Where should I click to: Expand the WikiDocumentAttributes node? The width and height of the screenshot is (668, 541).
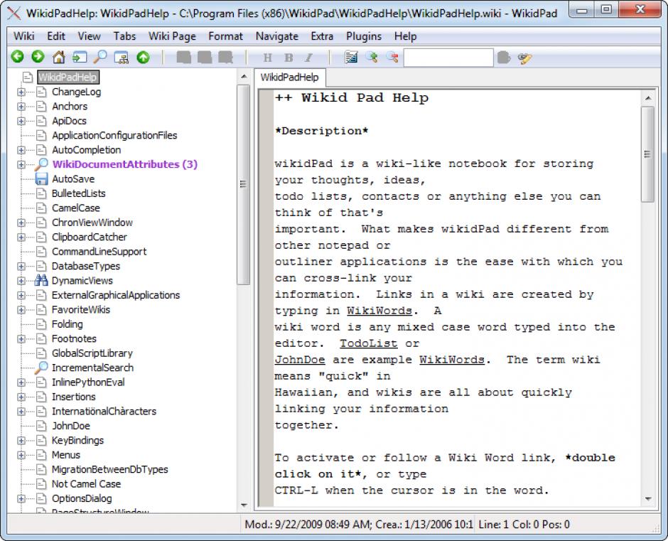point(21,164)
